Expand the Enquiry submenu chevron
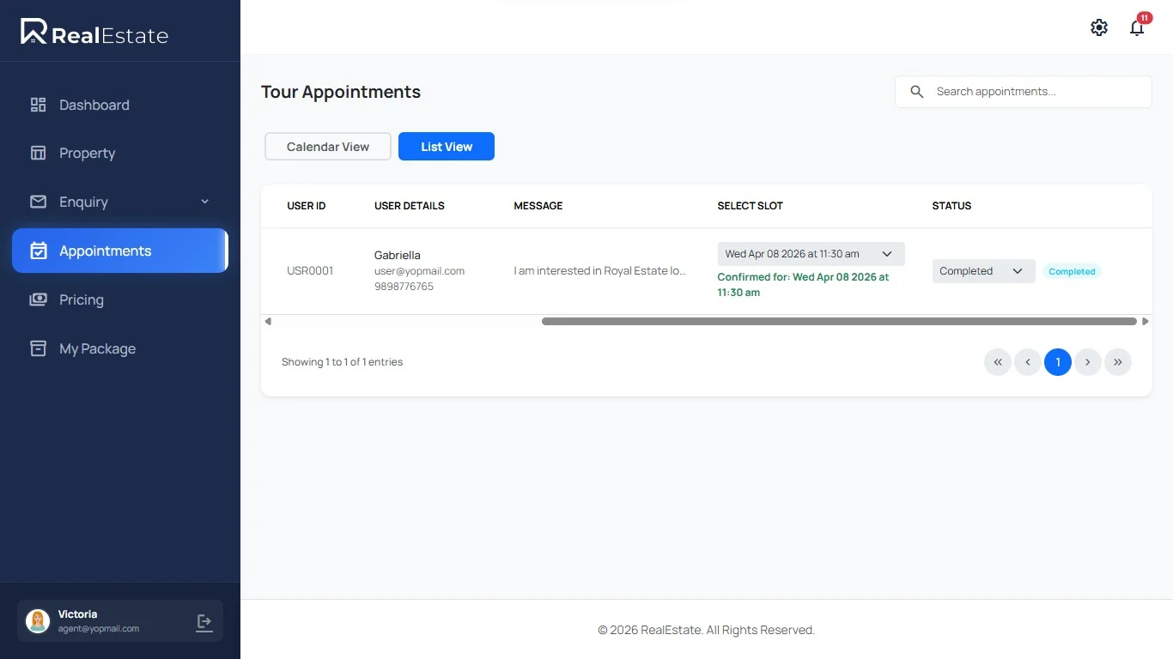 point(204,202)
